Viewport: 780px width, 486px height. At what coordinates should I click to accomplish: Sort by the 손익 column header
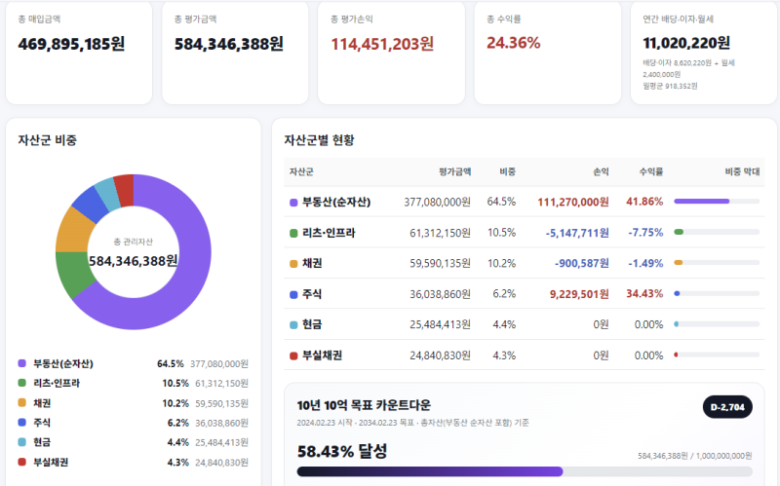601,171
